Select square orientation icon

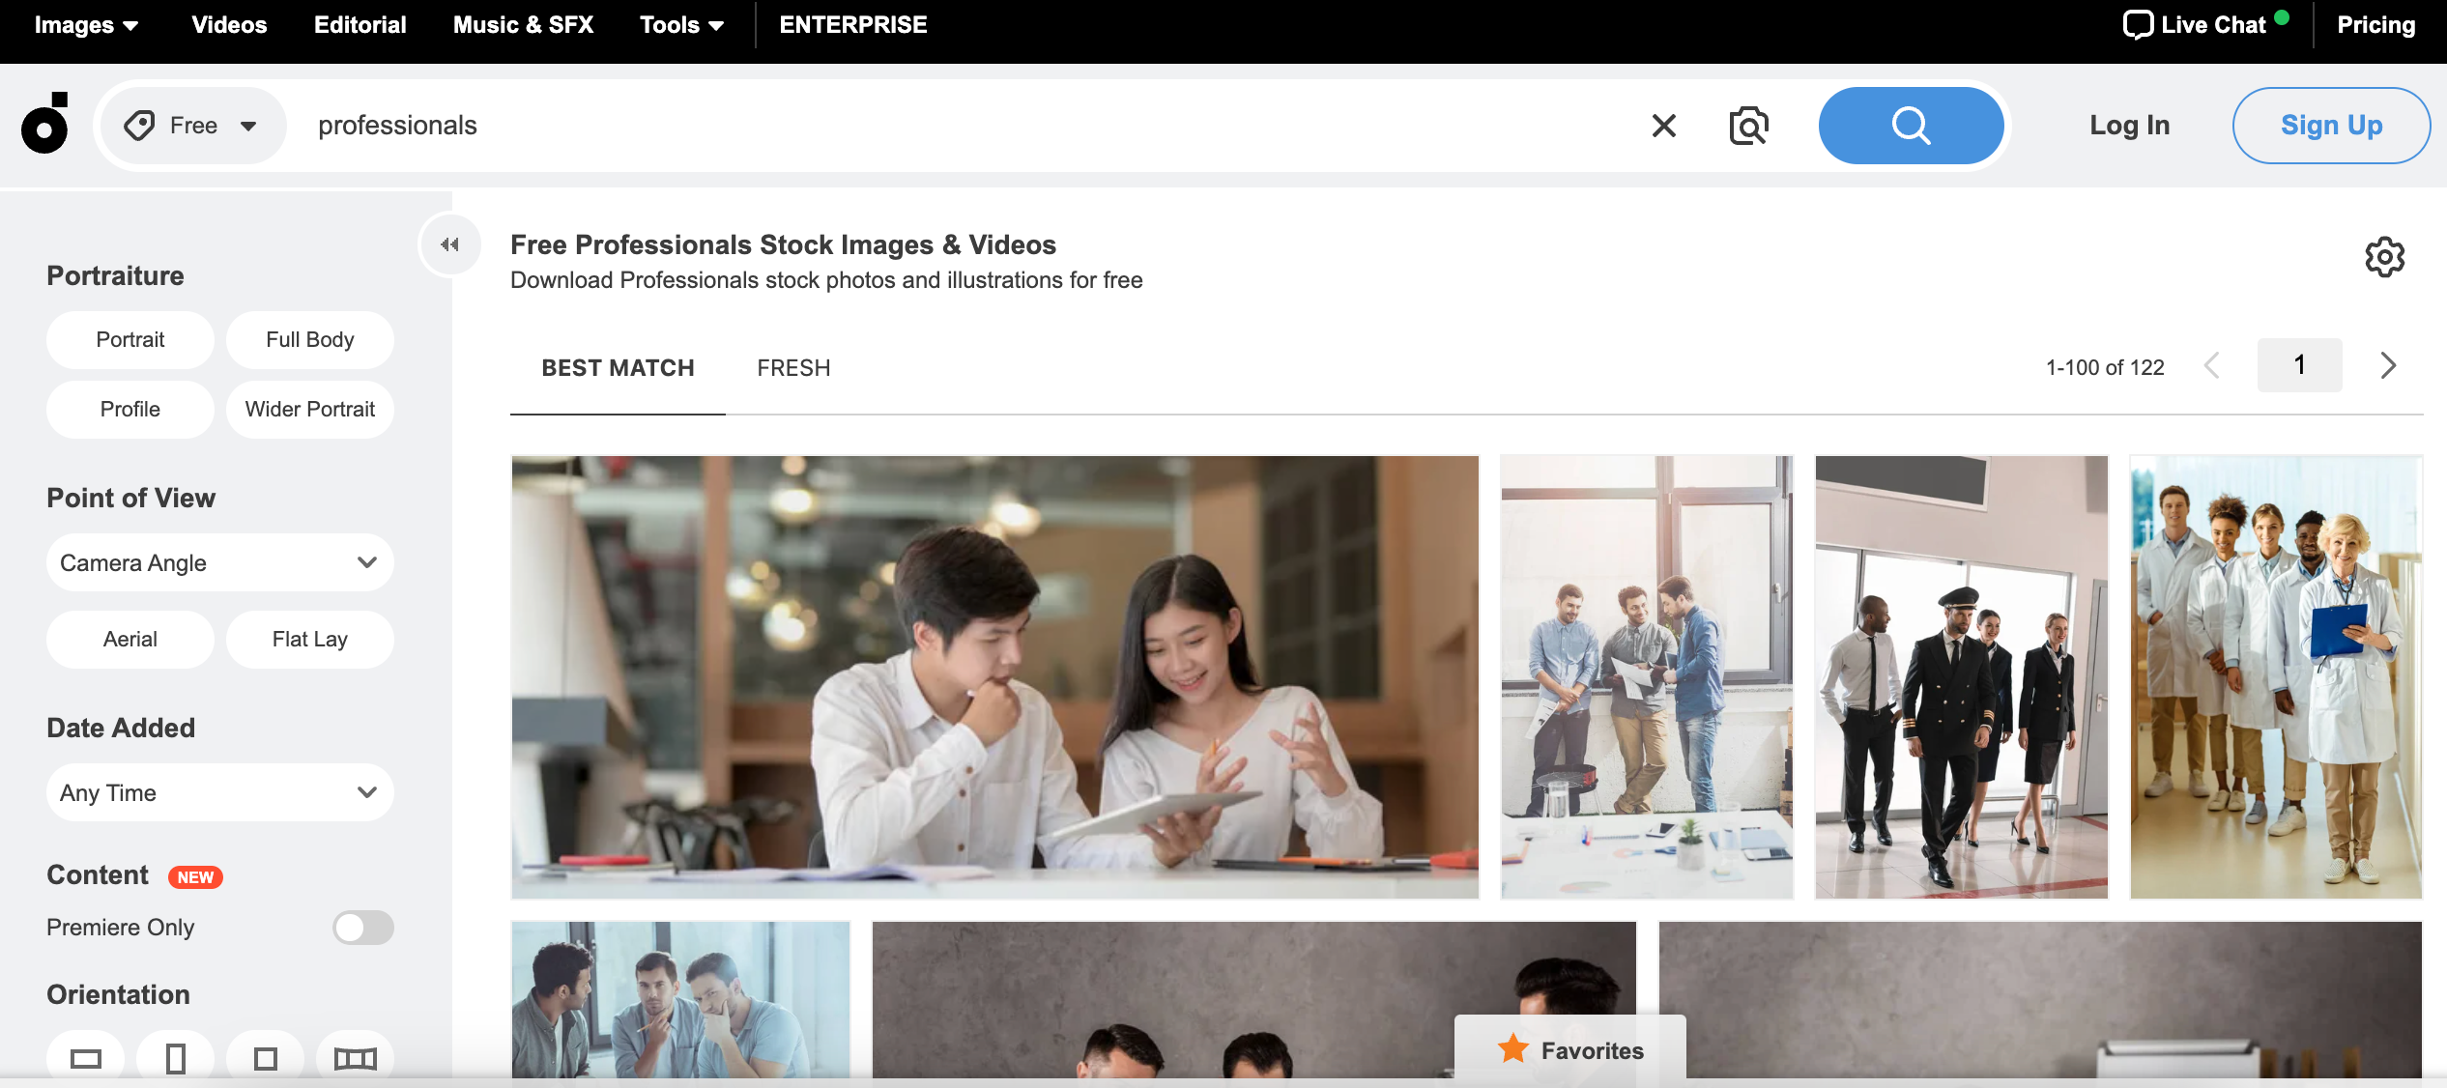click(265, 1059)
